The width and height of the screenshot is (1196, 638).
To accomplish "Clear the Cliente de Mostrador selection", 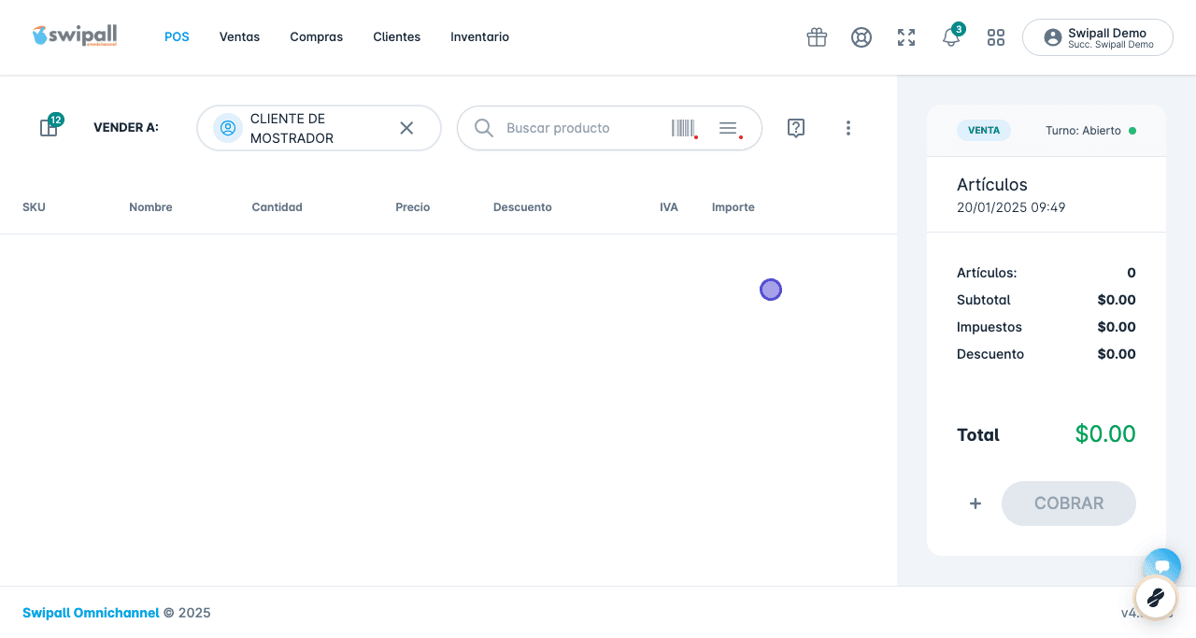I will tap(406, 128).
